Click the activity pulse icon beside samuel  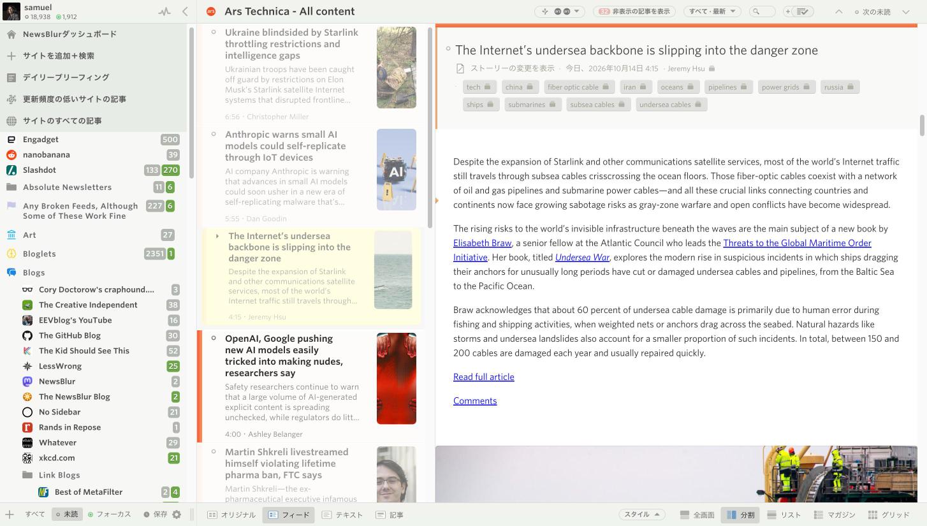coord(164,11)
